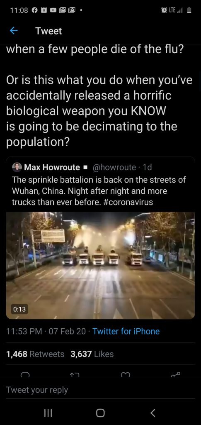Tap Android recent apps button
Screen dimensions: 201x425
48,413
